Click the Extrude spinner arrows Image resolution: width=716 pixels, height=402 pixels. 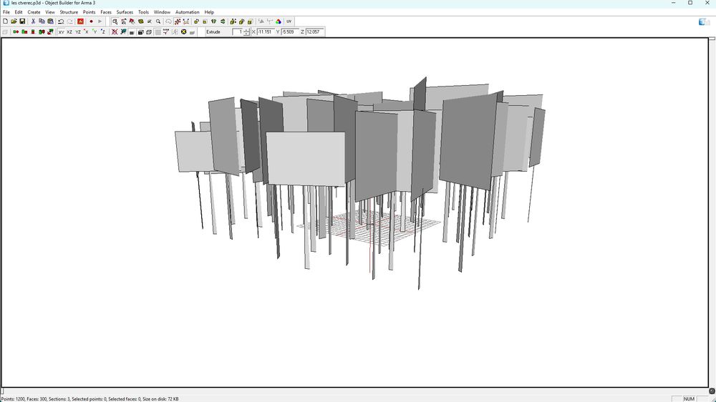click(x=246, y=32)
